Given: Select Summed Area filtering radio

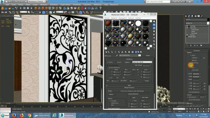Looking at the screenshot, I should pos(110,103).
